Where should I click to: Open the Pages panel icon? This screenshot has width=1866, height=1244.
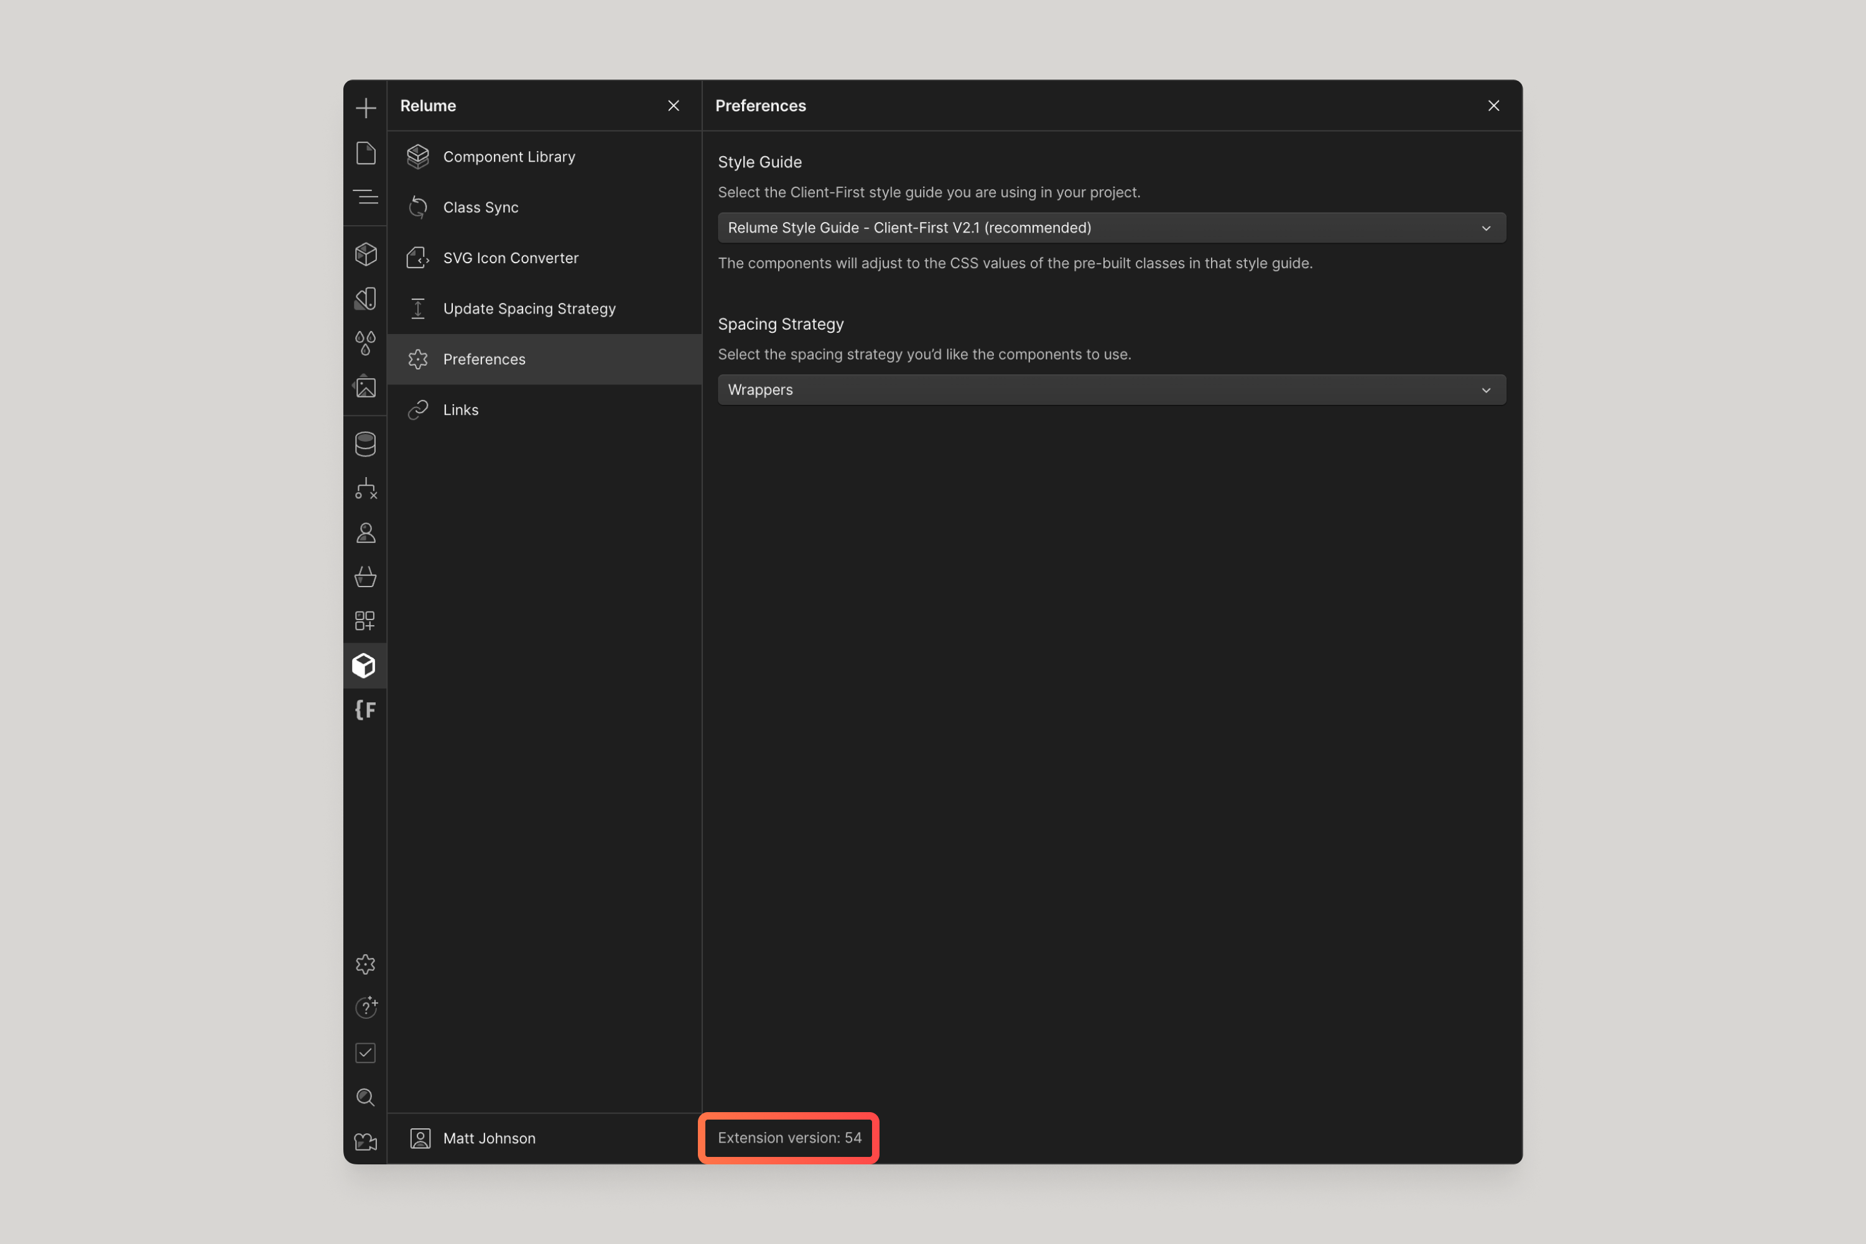pos(366,152)
